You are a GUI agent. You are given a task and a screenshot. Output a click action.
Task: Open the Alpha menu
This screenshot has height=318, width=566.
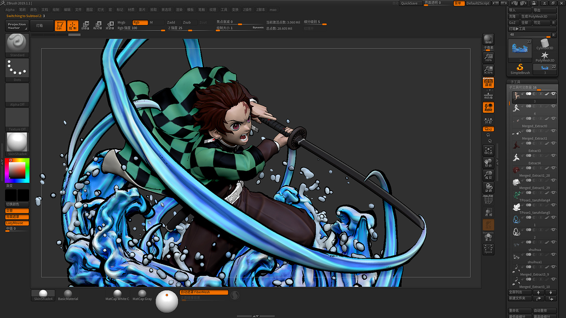click(x=10, y=9)
